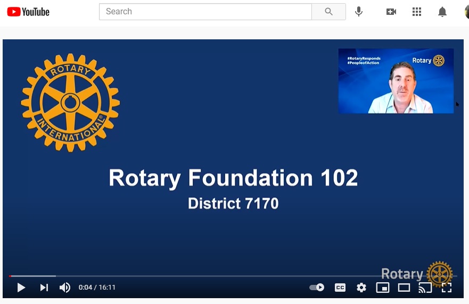This screenshot has width=469, height=304.
Task: Click the YouTube home logo
Action: pos(28,12)
